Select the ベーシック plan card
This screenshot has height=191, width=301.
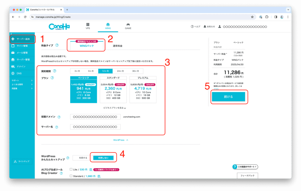click(83, 90)
